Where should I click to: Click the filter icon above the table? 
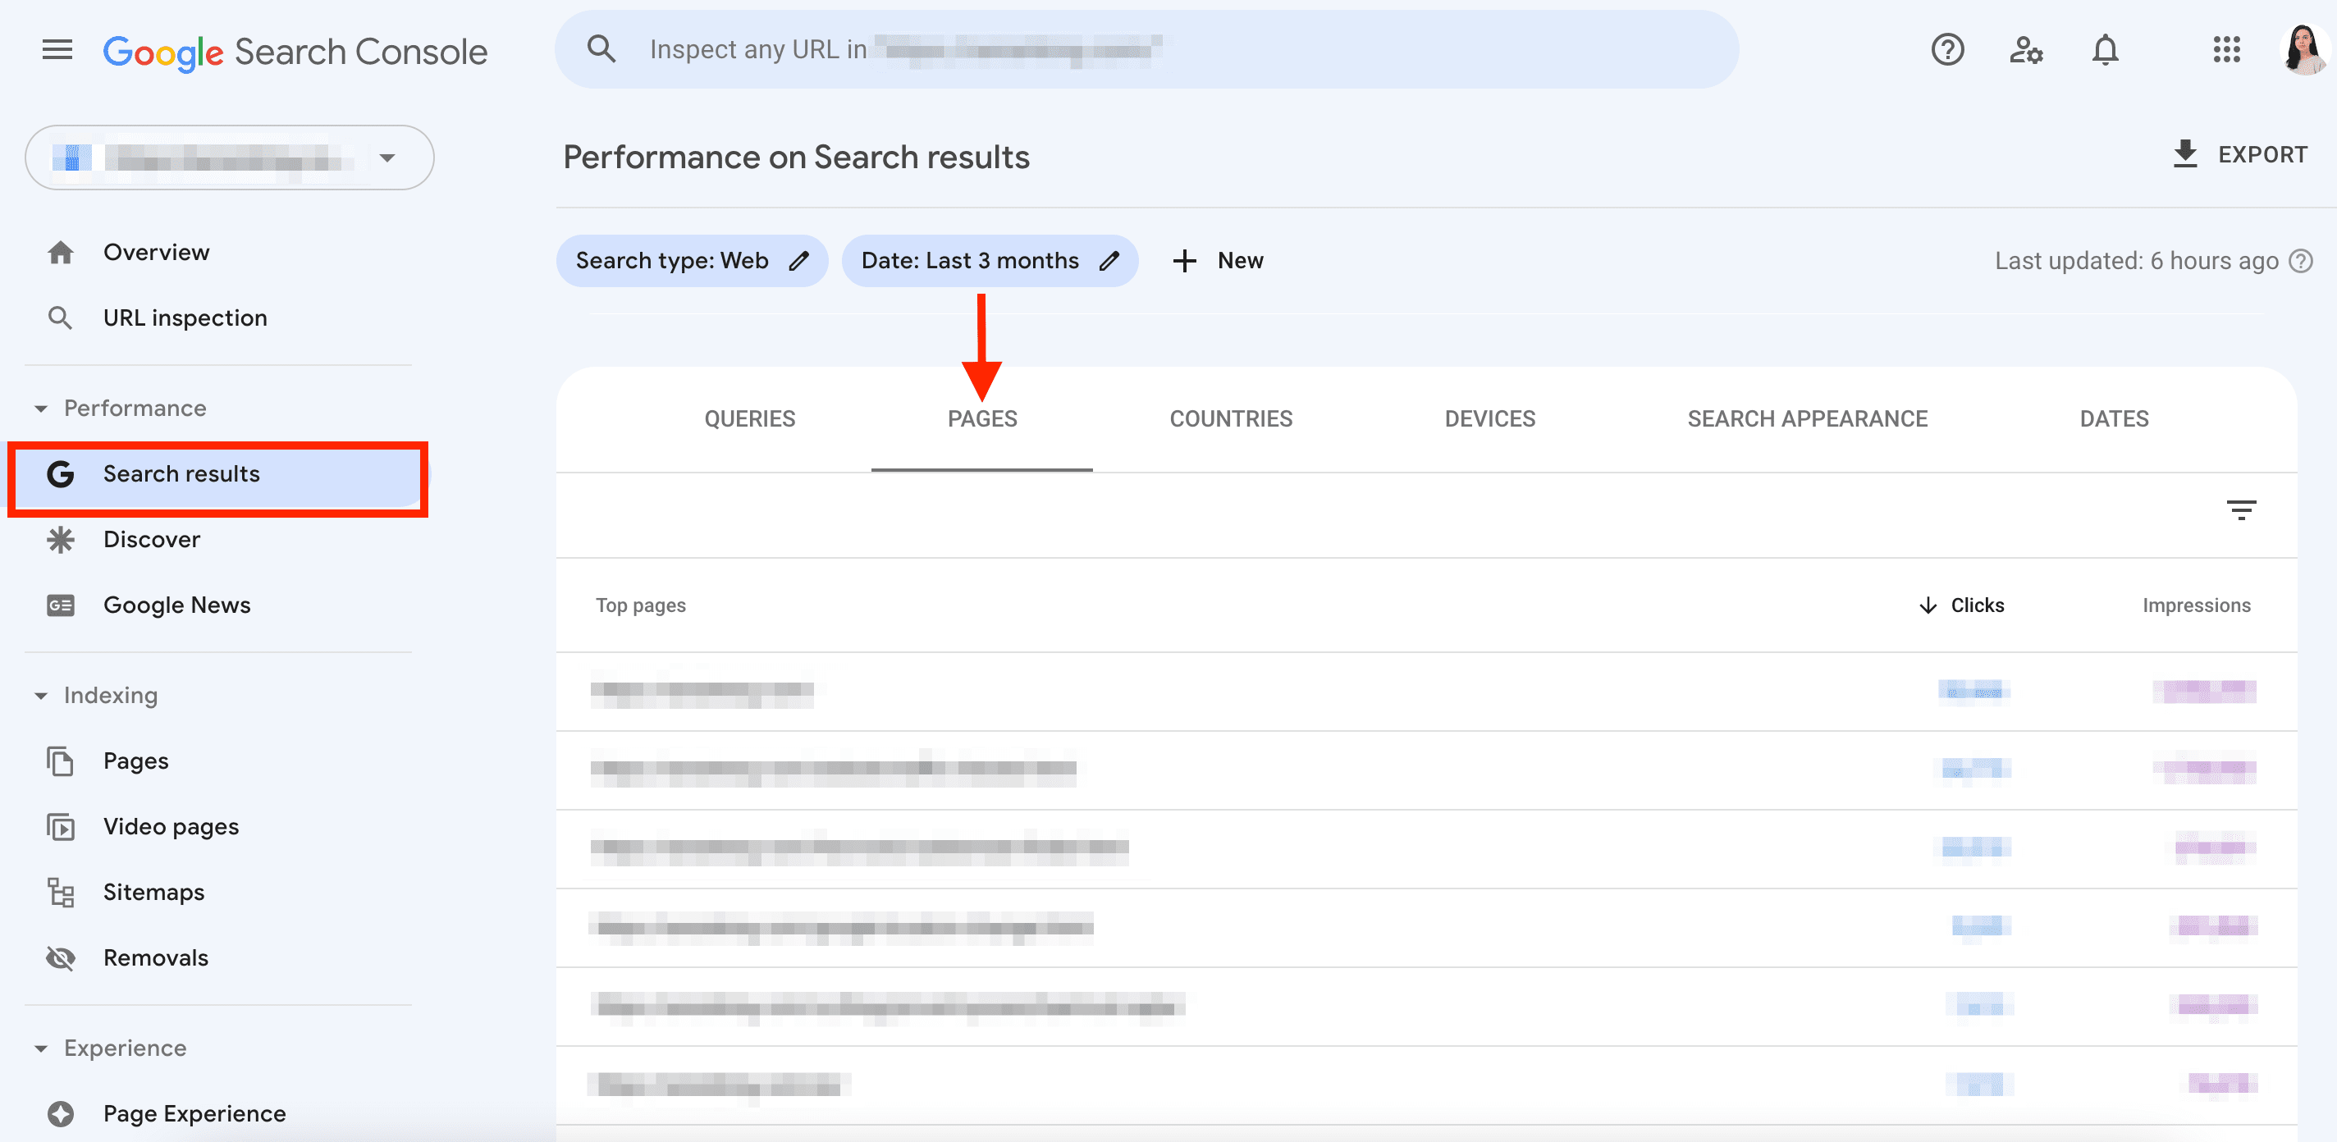click(2242, 509)
